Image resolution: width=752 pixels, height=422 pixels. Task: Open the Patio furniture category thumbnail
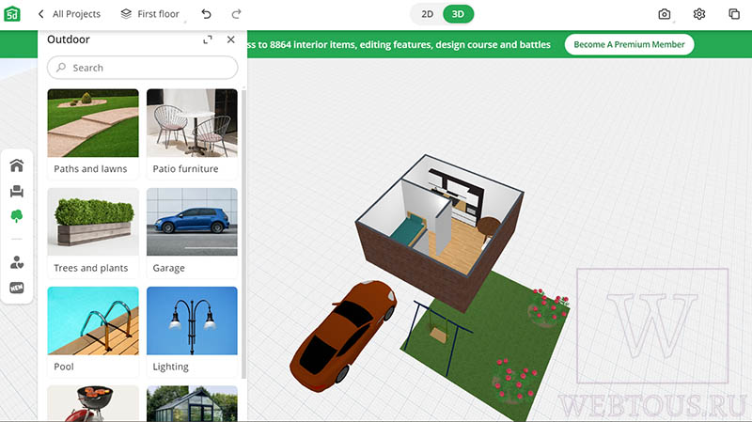(x=192, y=123)
